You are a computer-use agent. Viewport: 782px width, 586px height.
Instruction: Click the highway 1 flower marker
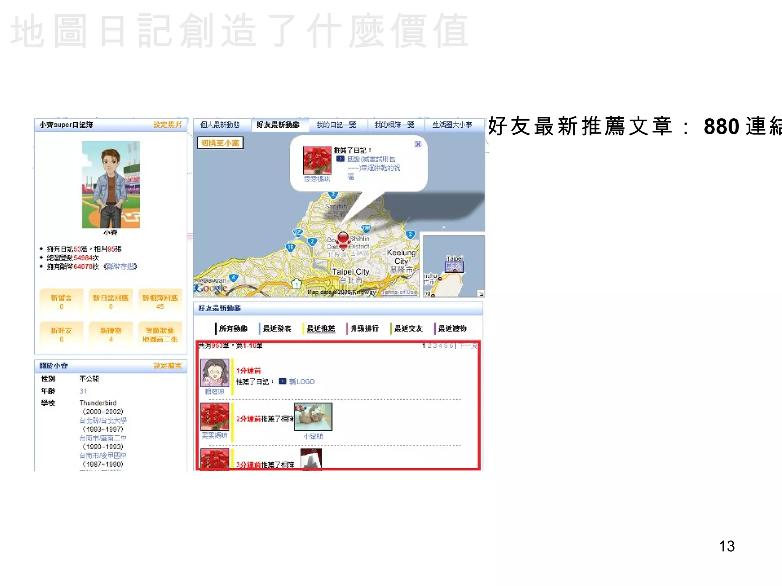[x=296, y=284]
